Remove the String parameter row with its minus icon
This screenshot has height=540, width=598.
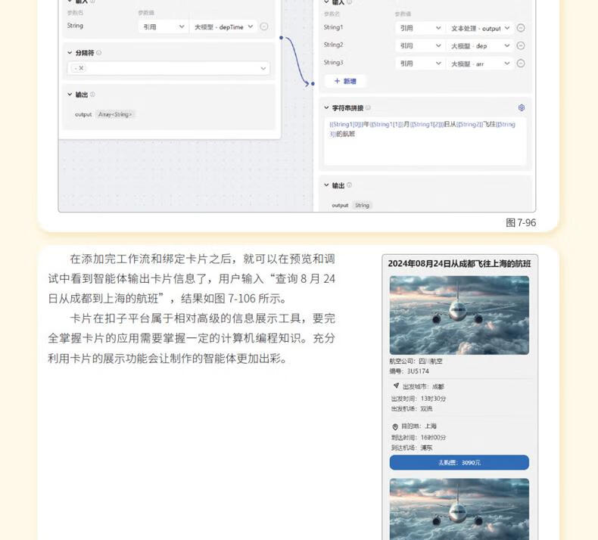click(x=264, y=26)
